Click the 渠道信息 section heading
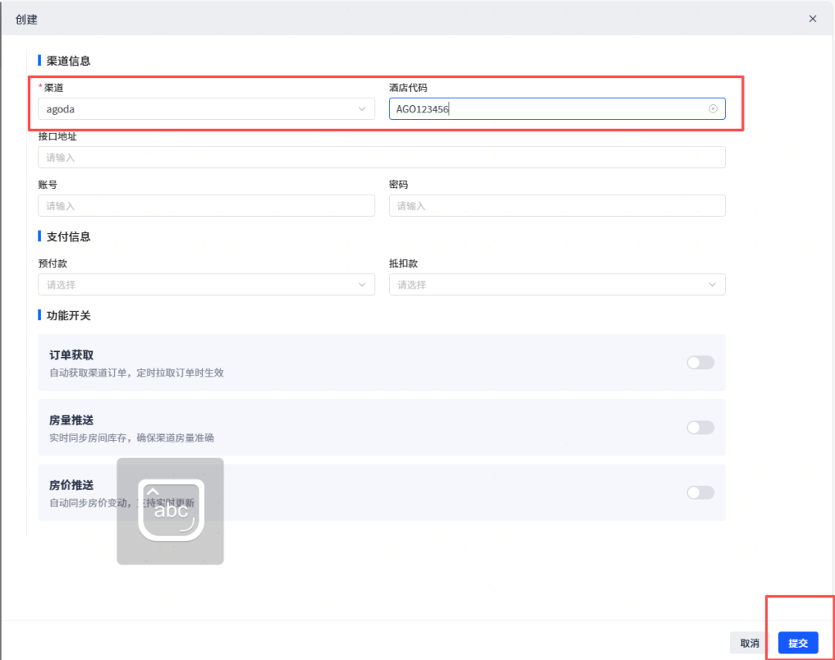The height and width of the screenshot is (660, 835). tap(68, 61)
